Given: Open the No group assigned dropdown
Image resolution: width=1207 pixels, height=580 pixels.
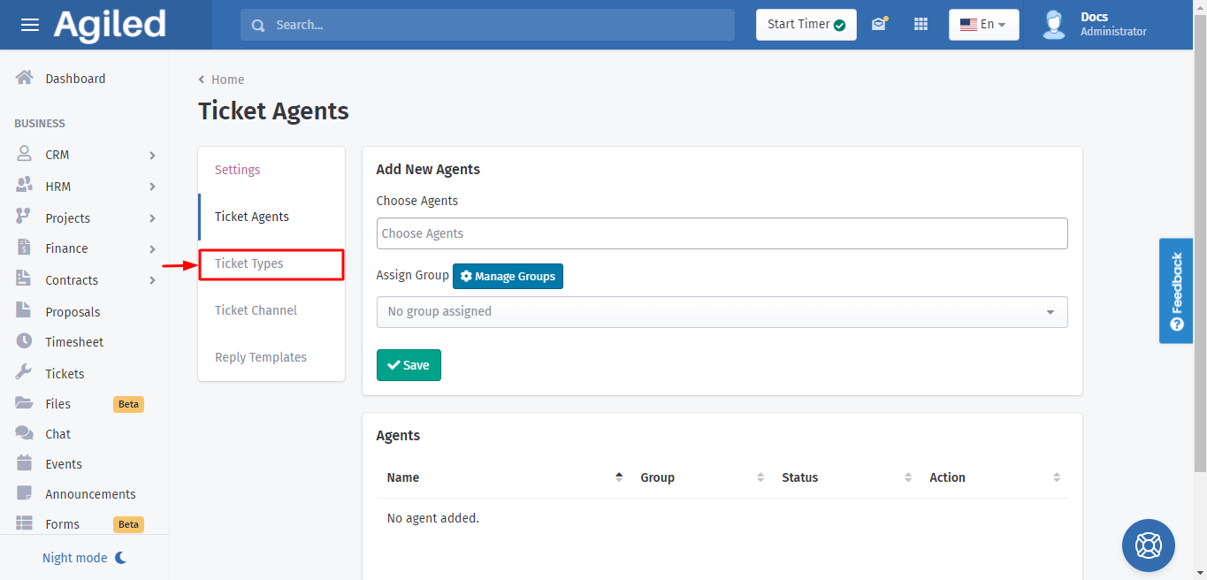Looking at the screenshot, I should 722,312.
